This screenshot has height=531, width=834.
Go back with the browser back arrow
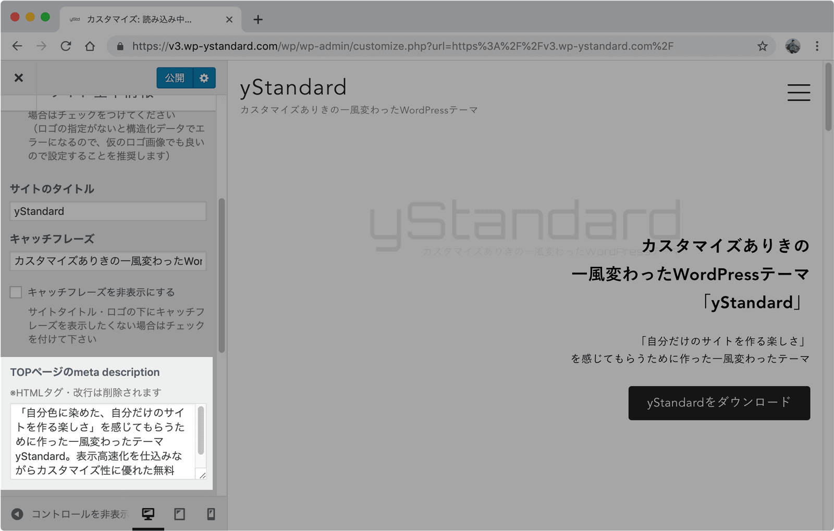click(x=17, y=46)
